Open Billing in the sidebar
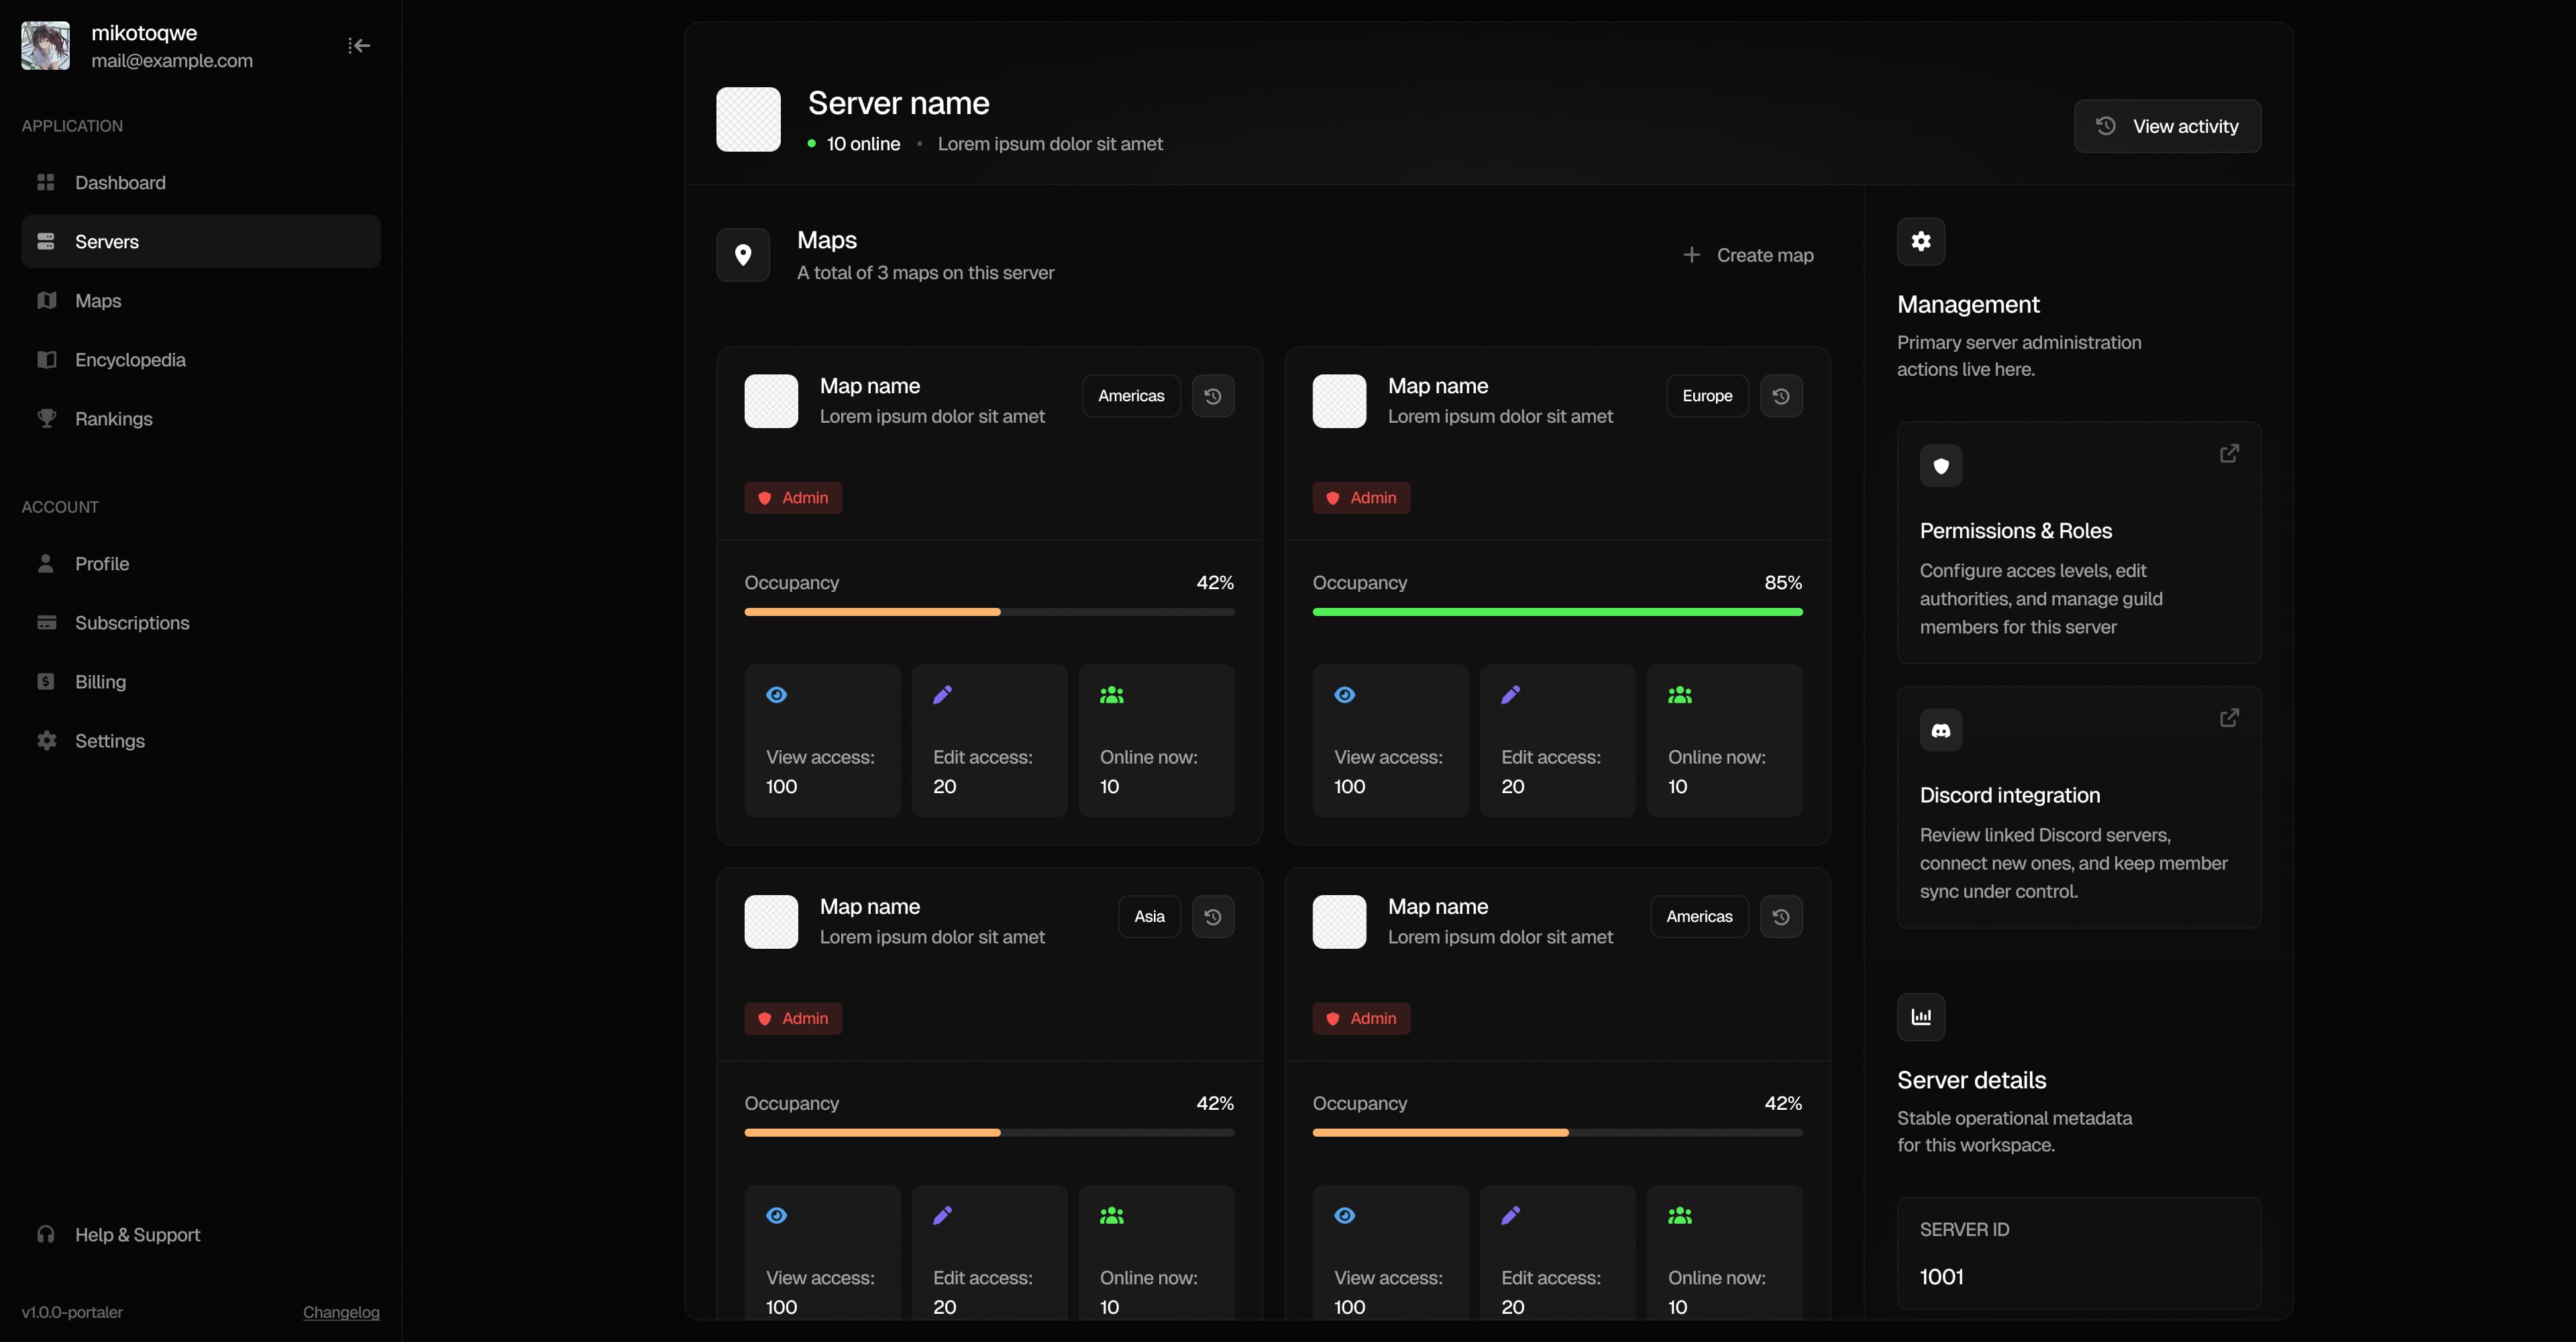 click(201, 682)
